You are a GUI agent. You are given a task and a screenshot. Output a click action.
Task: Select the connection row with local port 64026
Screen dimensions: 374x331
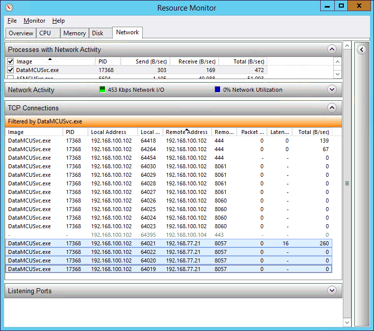[168, 201]
